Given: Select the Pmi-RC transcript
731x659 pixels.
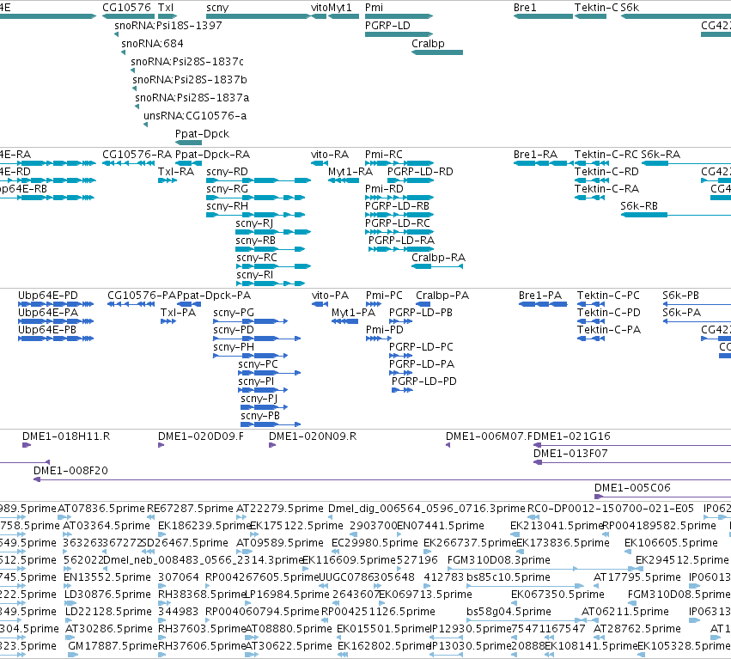Looking at the screenshot, I should (384, 155).
